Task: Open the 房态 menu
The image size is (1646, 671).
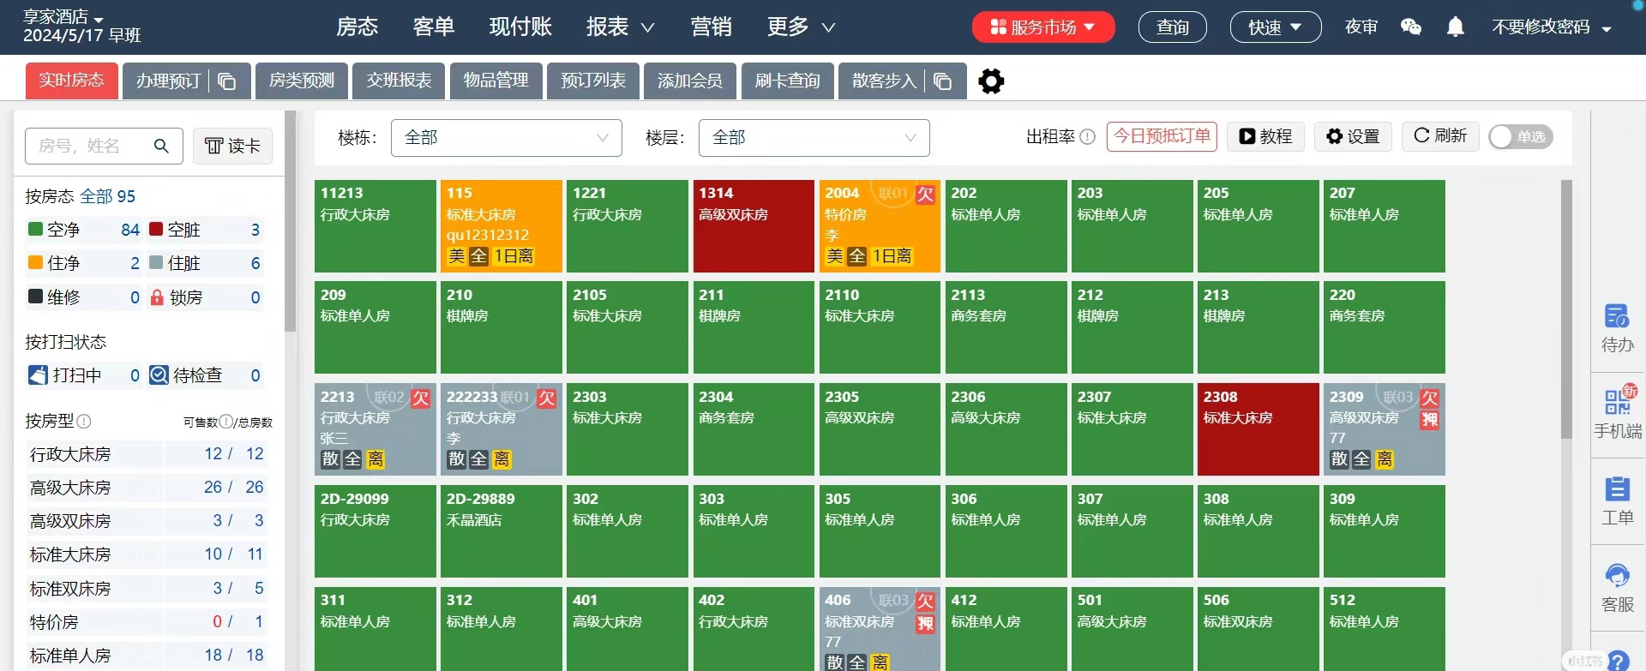Action: click(357, 27)
